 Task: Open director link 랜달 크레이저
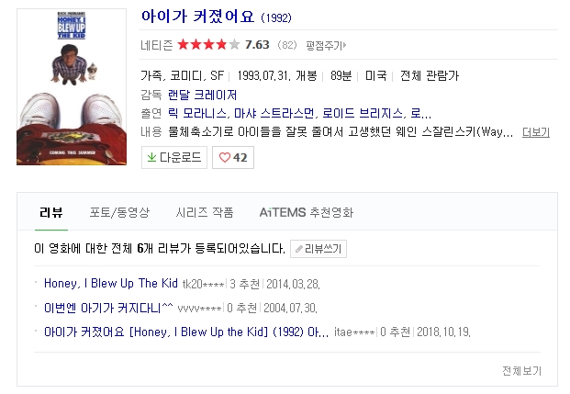(x=202, y=95)
